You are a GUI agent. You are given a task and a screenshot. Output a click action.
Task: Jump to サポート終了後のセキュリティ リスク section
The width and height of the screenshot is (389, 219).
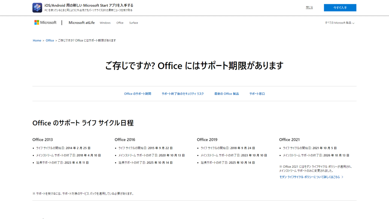coord(183,94)
